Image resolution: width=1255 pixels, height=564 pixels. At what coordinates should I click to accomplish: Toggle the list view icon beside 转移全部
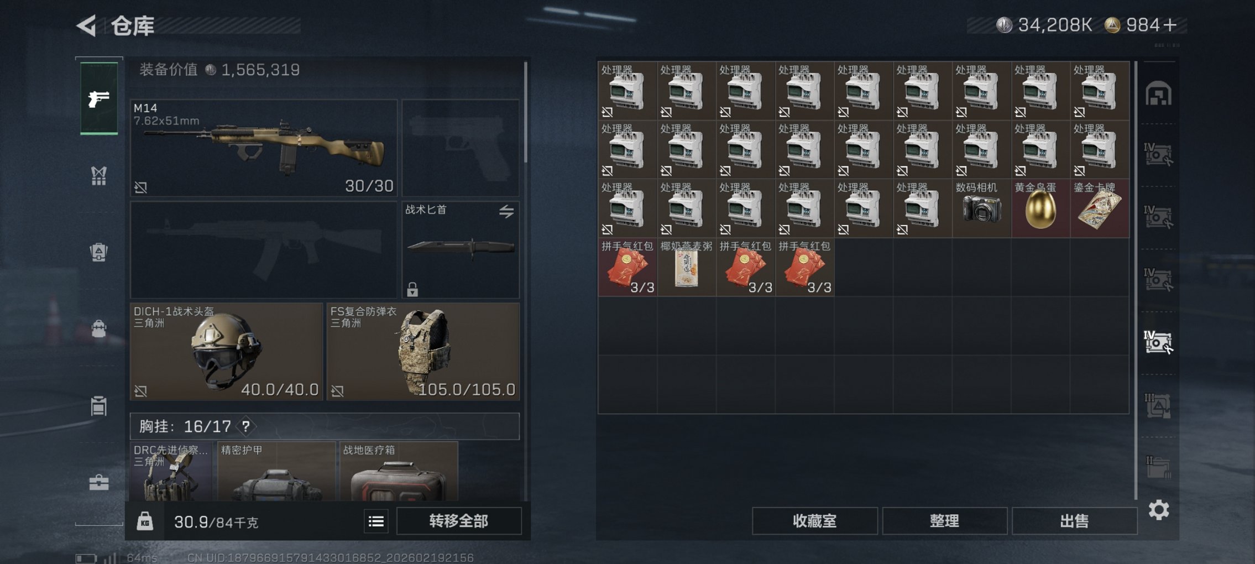click(x=376, y=521)
